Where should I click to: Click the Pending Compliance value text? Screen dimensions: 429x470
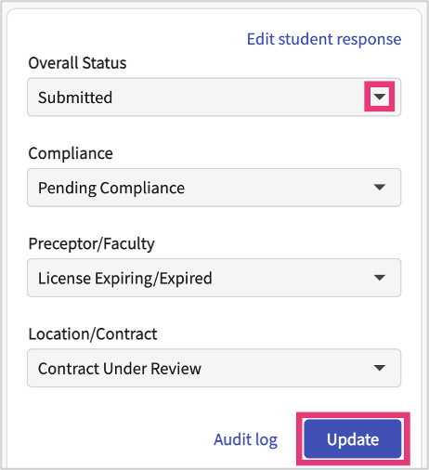(111, 189)
